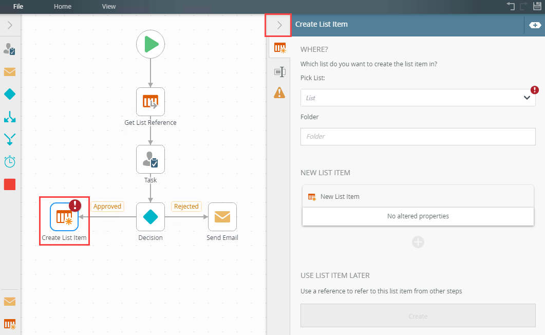Select the Merge step tool in toolbox
The height and width of the screenshot is (335, 545).
(10, 139)
